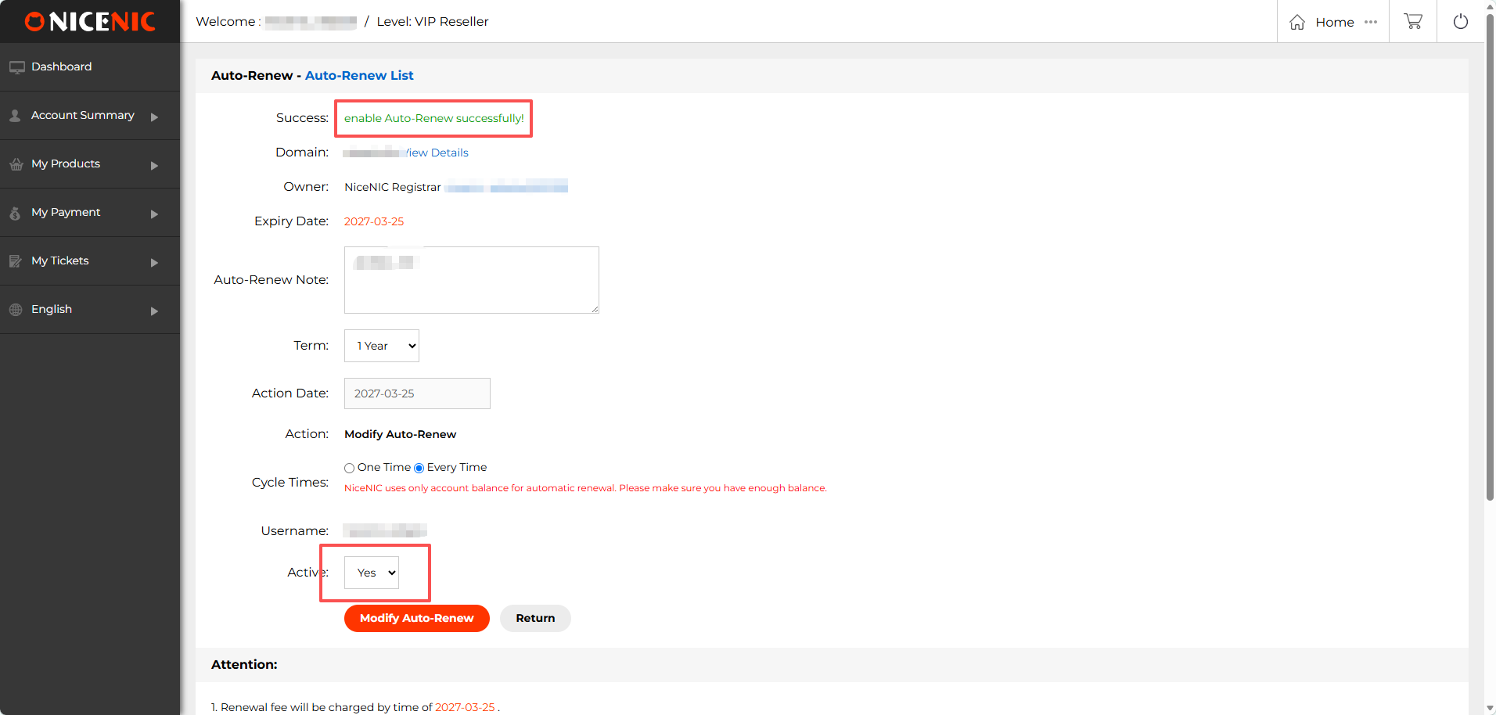Open the Auto-Renew List link
Viewport: 1496px width, 715px height.
pos(359,75)
